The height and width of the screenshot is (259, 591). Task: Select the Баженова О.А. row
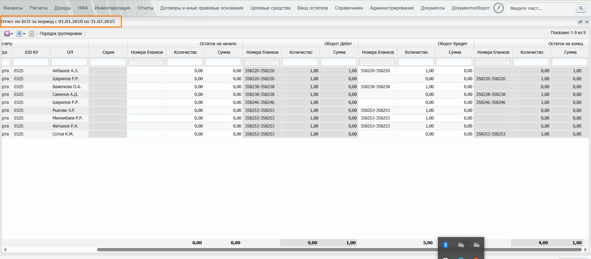pyautogui.click(x=295, y=87)
